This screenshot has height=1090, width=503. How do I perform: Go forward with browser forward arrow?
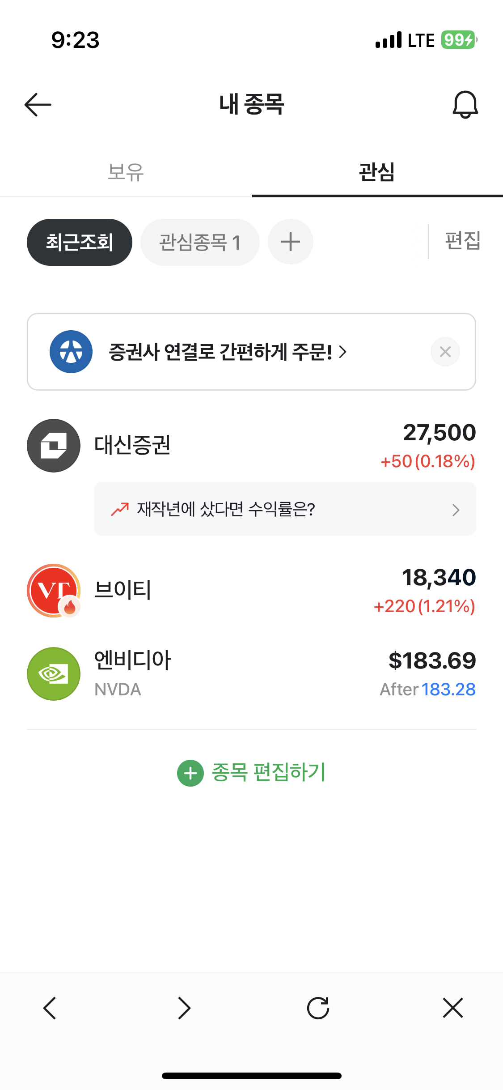(x=184, y=1008)
